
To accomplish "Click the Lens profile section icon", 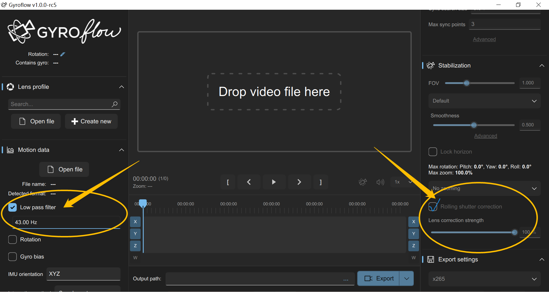I will [x=10, y=87].
